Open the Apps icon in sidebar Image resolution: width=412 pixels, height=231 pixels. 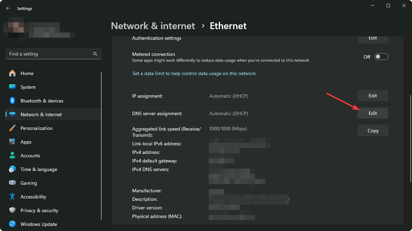click(12, 142)
